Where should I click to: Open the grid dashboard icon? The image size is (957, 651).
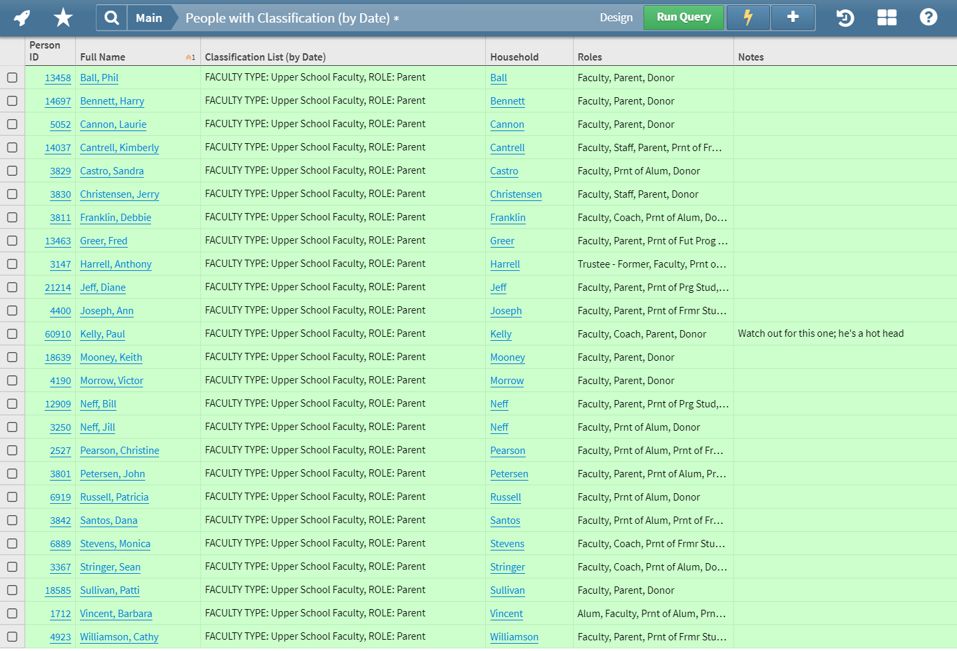pyautogui.click(x=886, y=17)
